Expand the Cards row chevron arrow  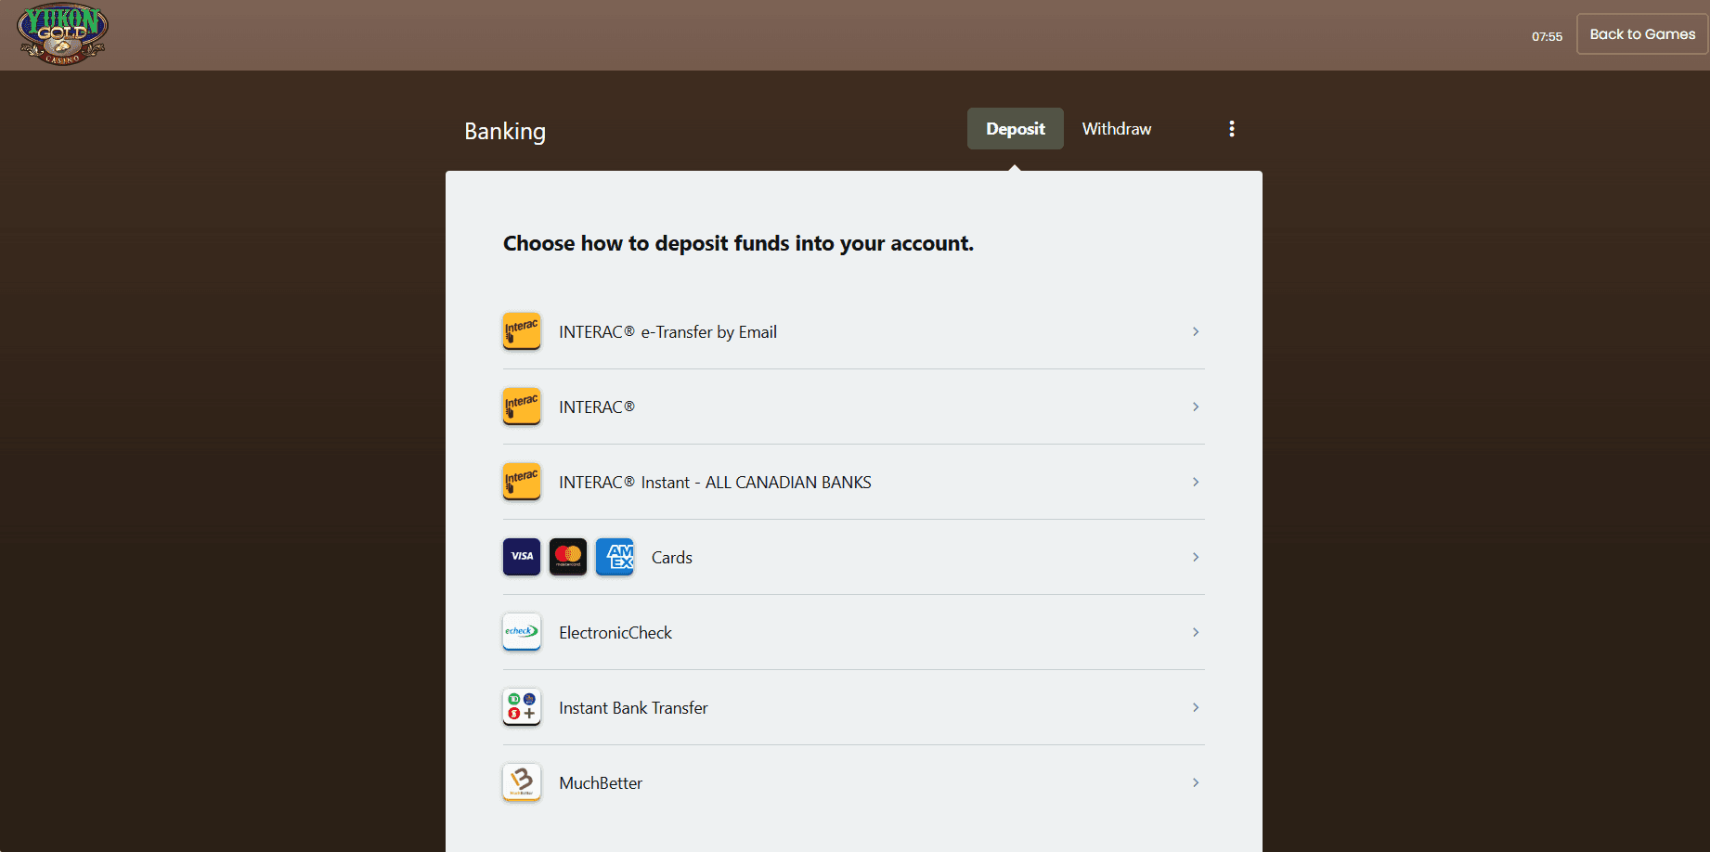pyautogui.click(x=1196, y=557)
